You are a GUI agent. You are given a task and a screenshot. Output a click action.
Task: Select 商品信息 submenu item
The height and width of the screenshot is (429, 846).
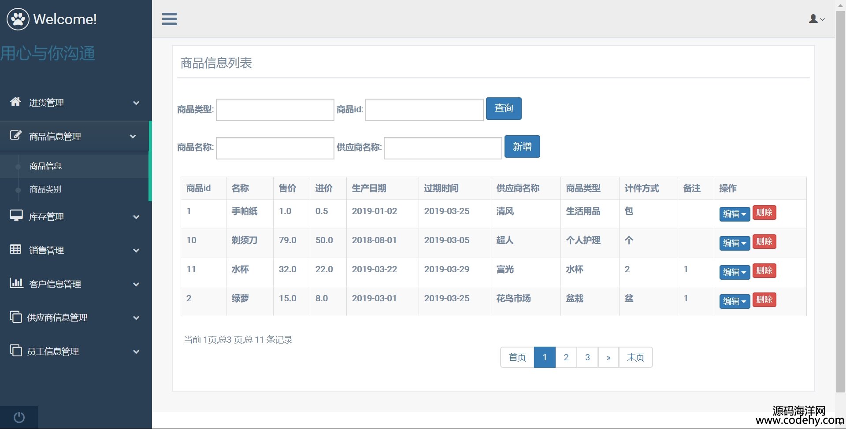[45, 166]
